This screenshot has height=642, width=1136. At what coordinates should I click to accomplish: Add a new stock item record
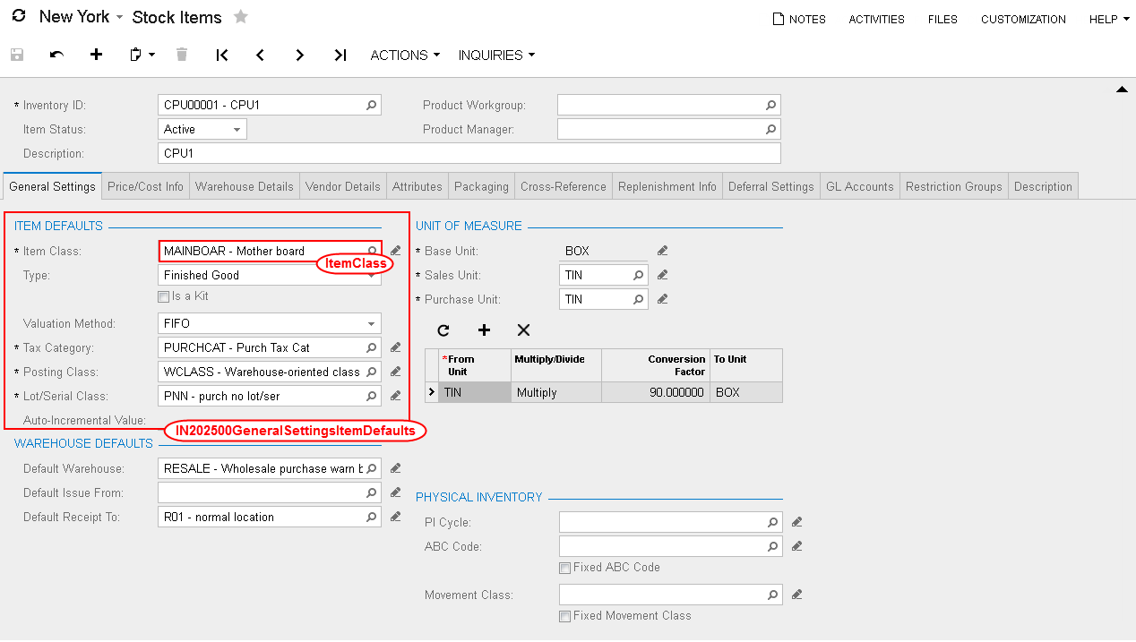click(x=97, y=55)
